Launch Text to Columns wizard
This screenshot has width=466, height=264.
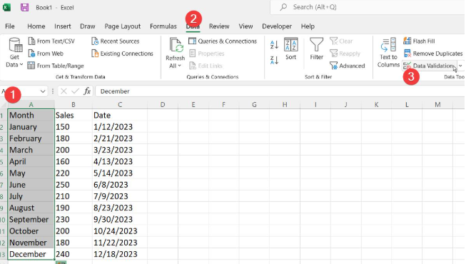pyautogui.click(x=388, y=53)
